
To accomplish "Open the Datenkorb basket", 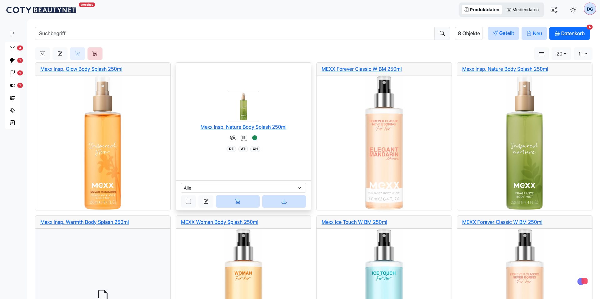I will click(570, 33).
